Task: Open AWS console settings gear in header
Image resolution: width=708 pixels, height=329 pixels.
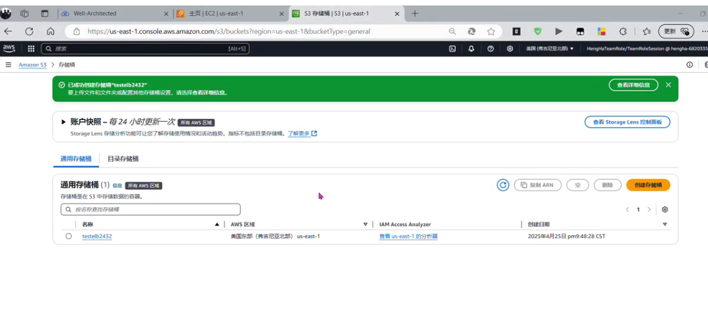Action: coord(510,49)
